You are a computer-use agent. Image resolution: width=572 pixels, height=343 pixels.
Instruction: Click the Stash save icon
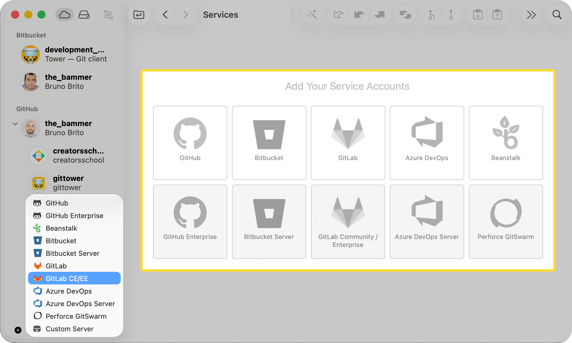(x=478, y=15)
